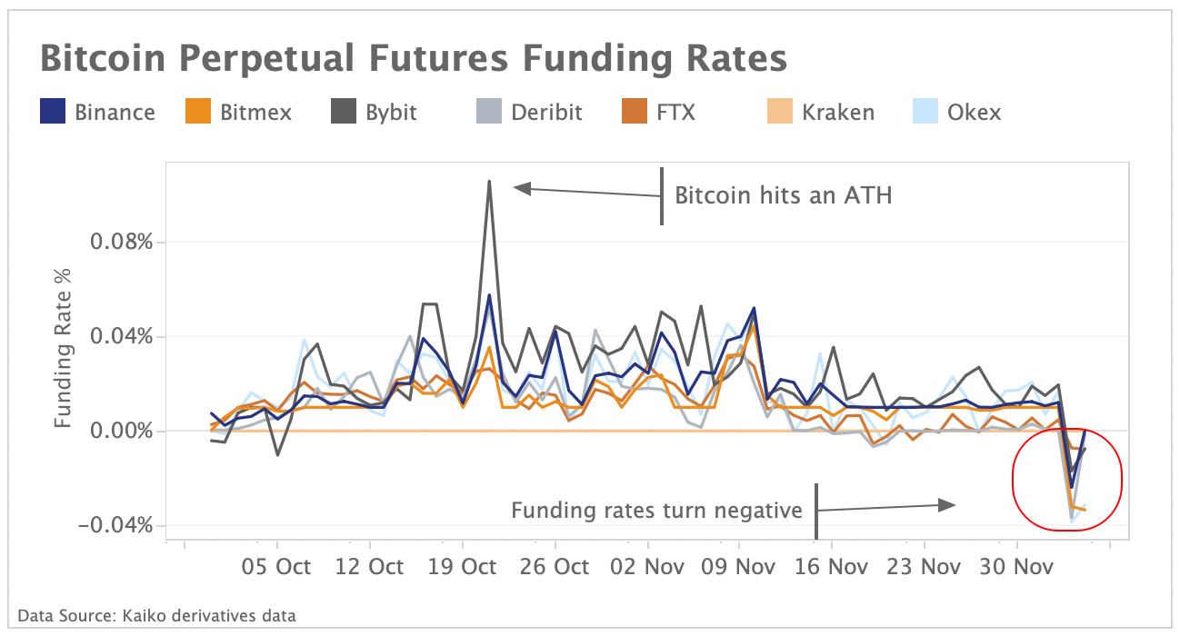Screen dimensions: 1180x636
Task: Click the Binance dark blue legend swatch
Action: pyautogui.click(x=53, y=112)
